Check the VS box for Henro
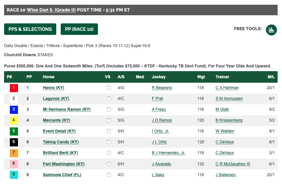The width and height of the screenshot is (282, 184). (109, 88)
